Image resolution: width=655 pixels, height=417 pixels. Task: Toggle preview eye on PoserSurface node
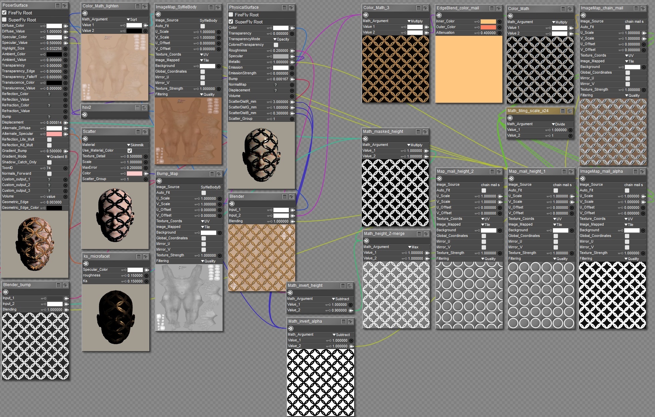(65, 6)
